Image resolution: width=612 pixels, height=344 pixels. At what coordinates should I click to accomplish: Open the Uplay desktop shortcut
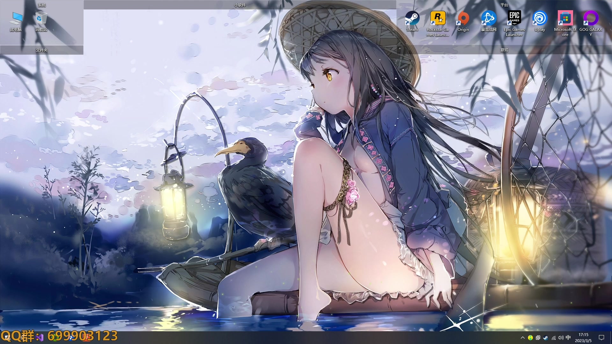pos(540,18)
